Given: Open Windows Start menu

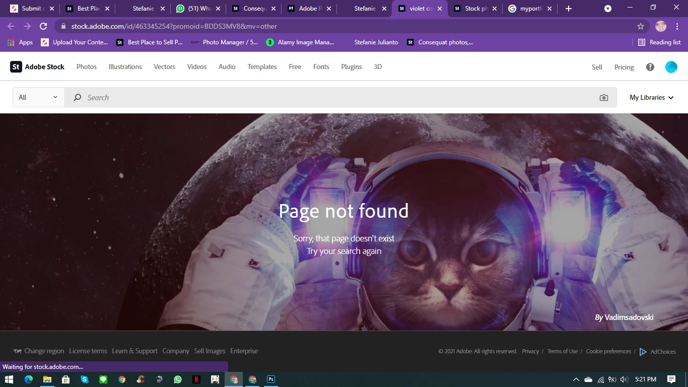Looking at the screenshot, I should (x=9, y=379).
